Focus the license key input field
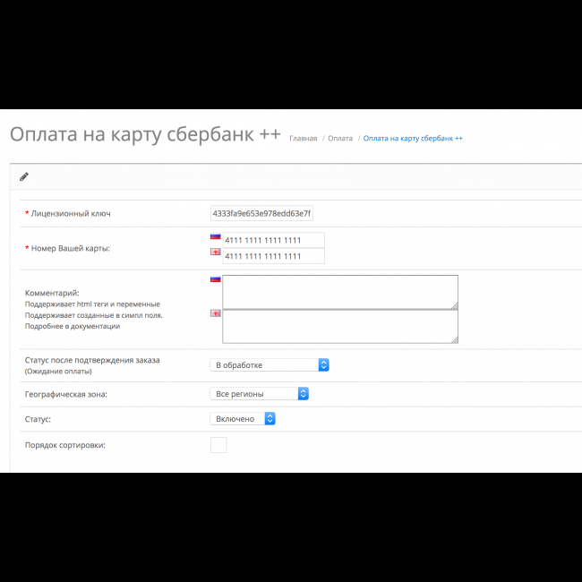The width and height of the screenshot is (582, 582). pos(261,213)
